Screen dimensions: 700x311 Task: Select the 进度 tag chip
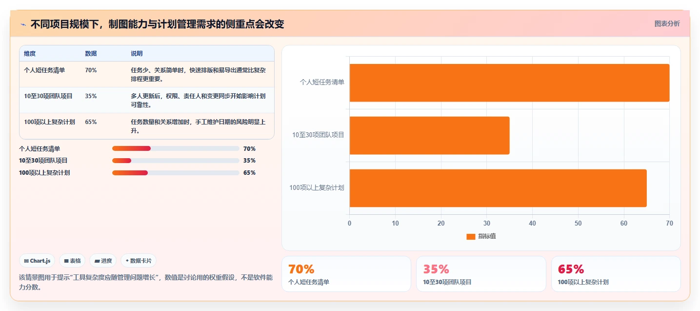103,261
